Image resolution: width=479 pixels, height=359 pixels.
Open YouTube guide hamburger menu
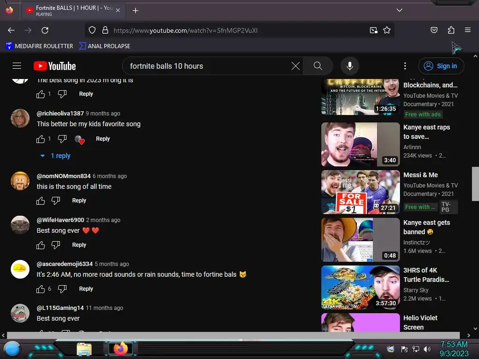[x=17, y=65]
